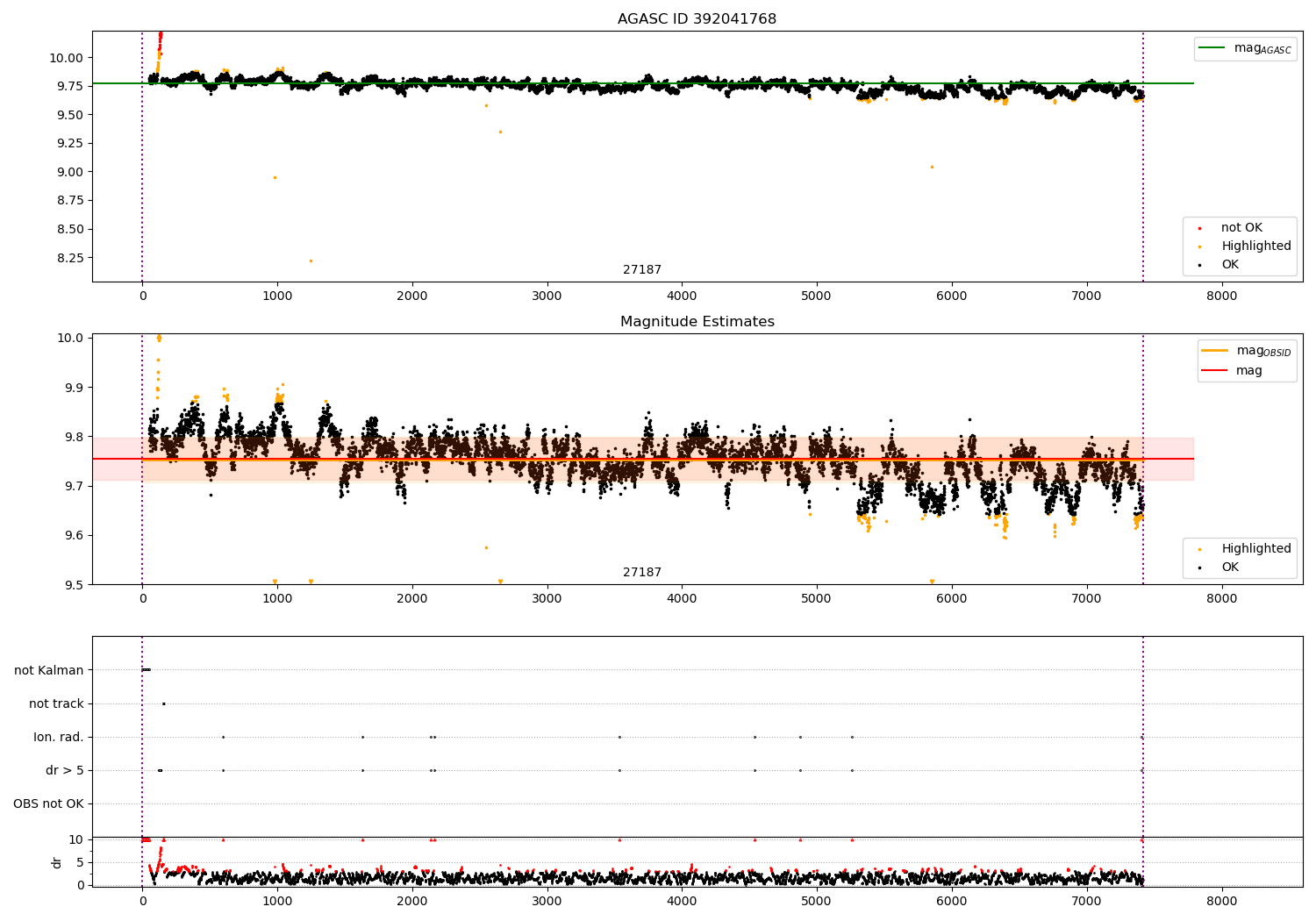The height and width of the screenshot is (921, 1316).
Task: Click the 8.25 y-axis tick of the top plot
Action: [x=69, y=258]
